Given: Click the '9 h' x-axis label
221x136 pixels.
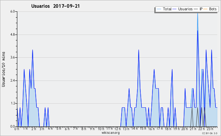Looking at the screenshot, I should [x=92, y=129].
